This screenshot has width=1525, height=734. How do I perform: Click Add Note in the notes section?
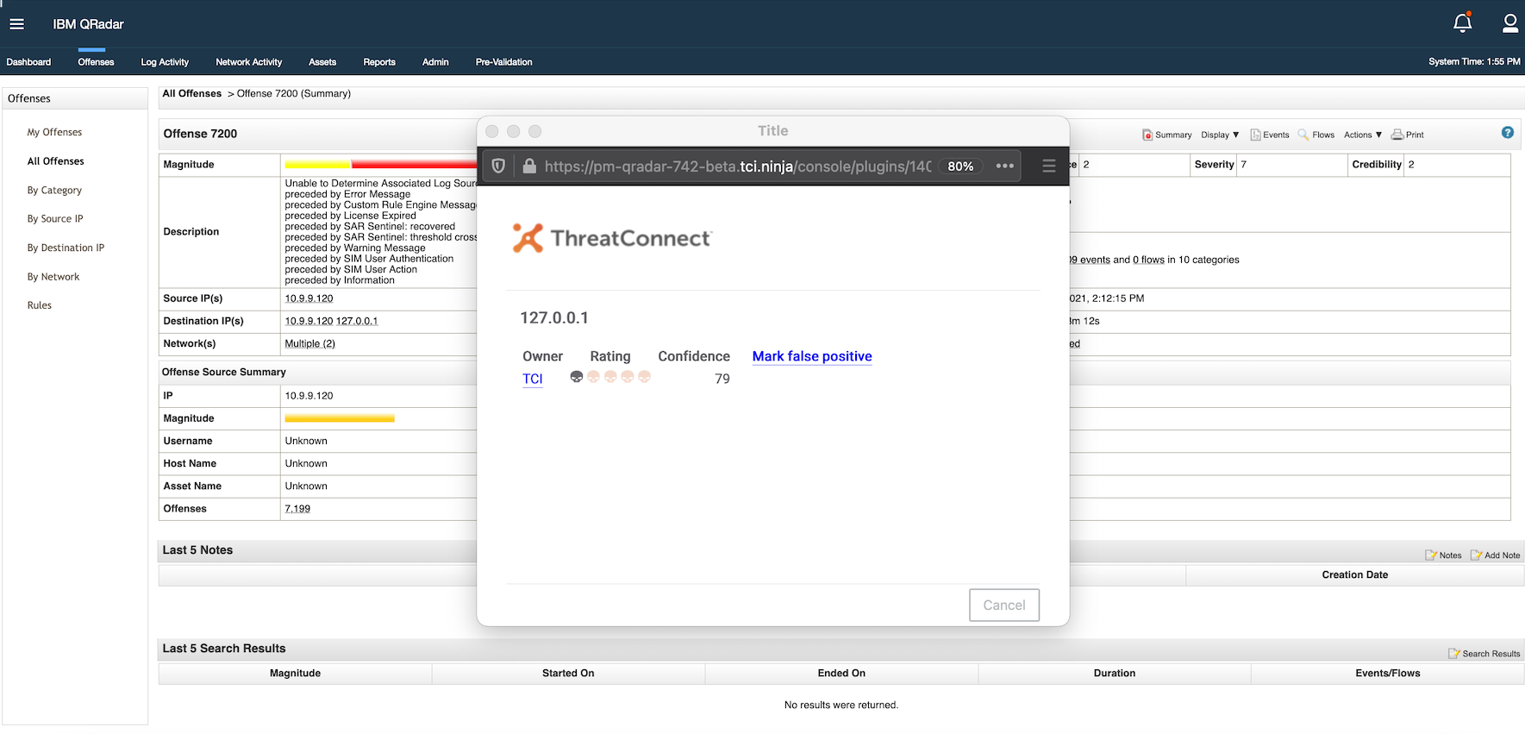(x=1495, y=555)
